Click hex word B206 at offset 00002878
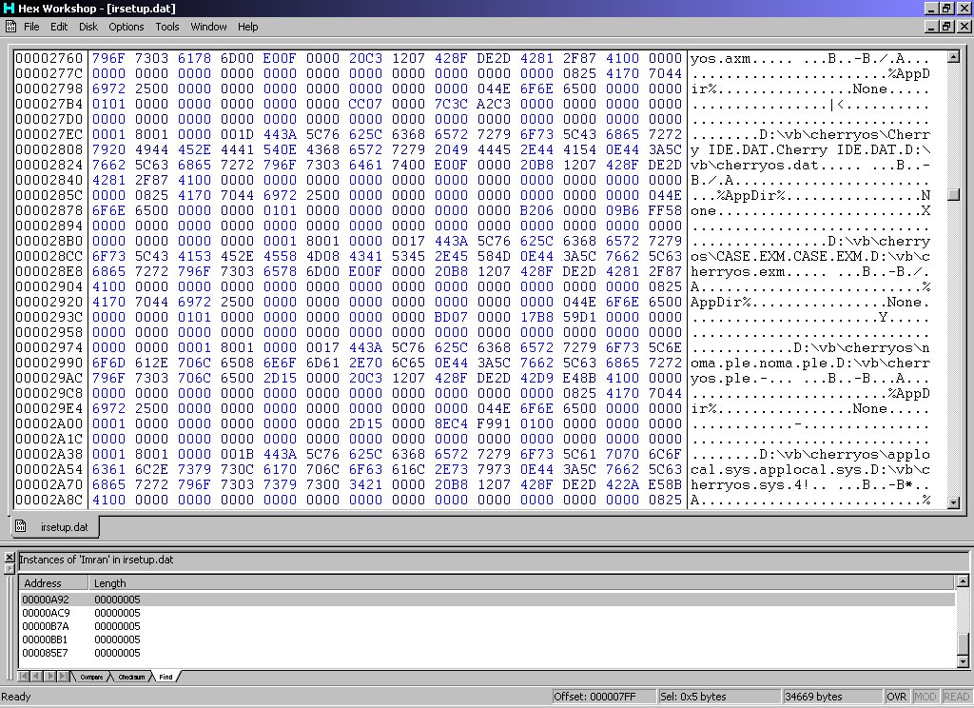Image resolution: width=974 pixels, height=708 pixels. coord(536,210)
